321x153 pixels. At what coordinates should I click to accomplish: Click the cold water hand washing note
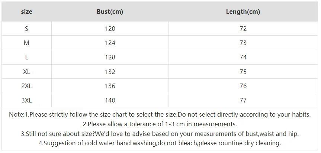point(160,143)
